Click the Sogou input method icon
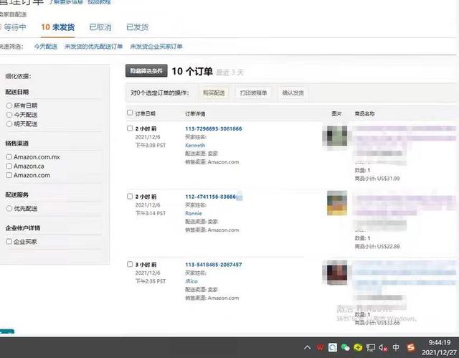The height and width of the screenshot is (358, 459). tap(411, 347)
